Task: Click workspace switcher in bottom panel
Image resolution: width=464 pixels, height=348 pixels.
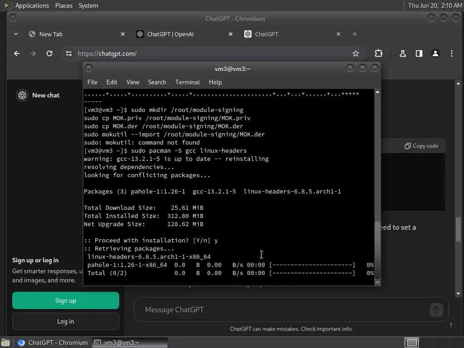Action: (x=411, y=343)
